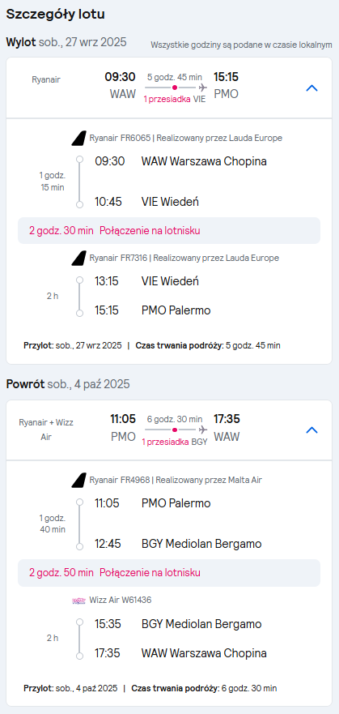Click the airplane icon on return route line
The image size is (339, 714).
[x=203, y=430]
